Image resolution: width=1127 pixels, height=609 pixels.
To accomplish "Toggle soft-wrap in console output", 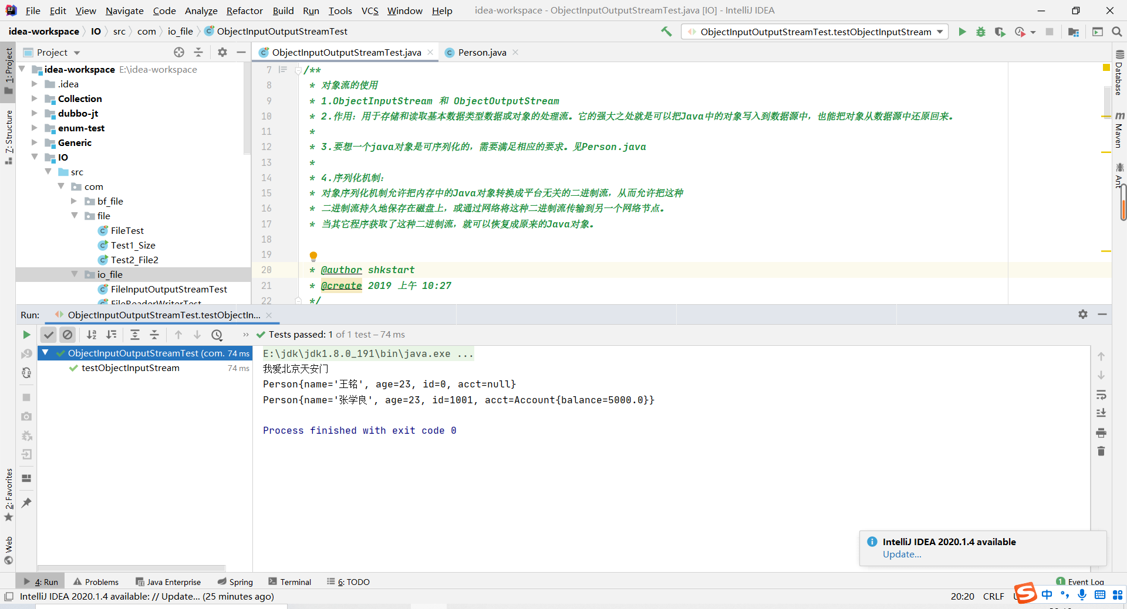I will pos(1101,394).
